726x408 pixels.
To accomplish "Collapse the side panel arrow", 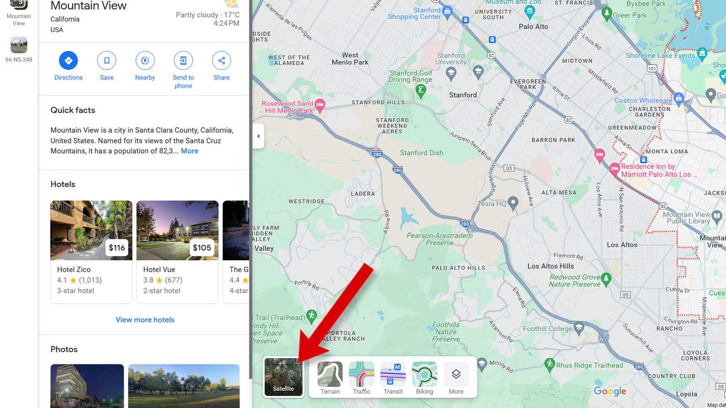I will (x=258, y=136).
